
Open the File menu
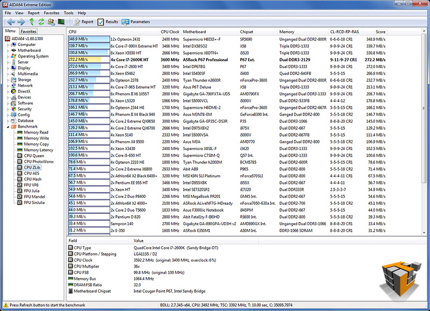tap(8, 13)
